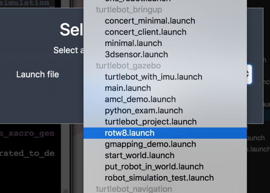270x193 pixels.
Task: Click the highlighted rotw8.launch item
Action: (x=165, y=133)
